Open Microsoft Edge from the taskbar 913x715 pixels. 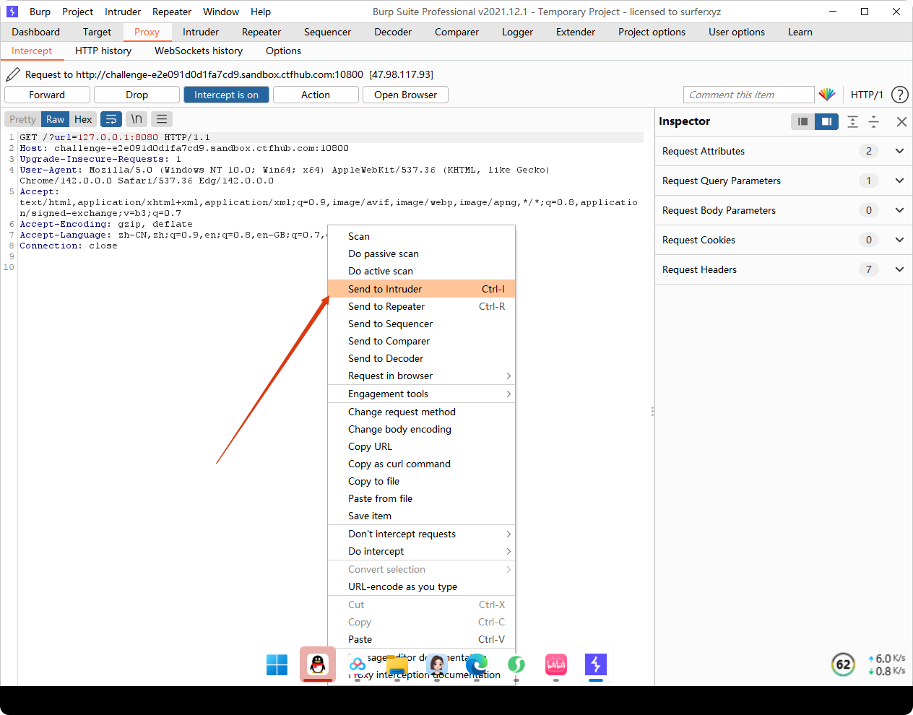point(477,664)
